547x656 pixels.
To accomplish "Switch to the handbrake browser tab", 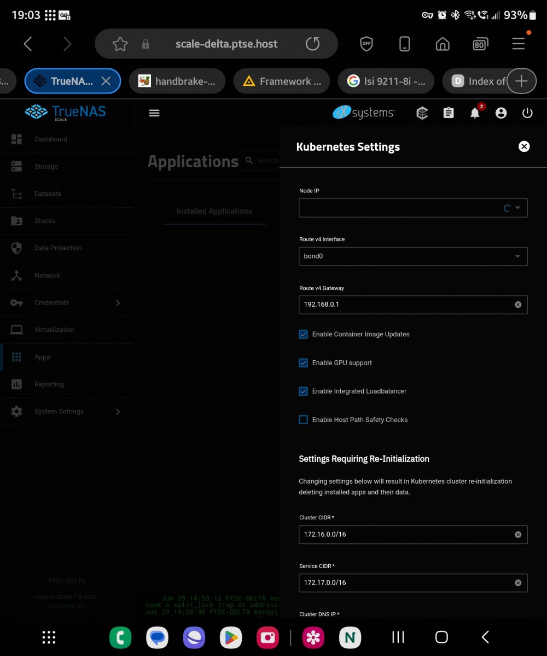I will tap(177, 81).
